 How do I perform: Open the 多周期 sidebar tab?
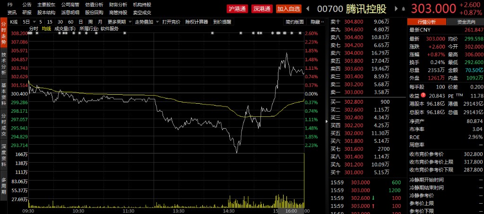pos(4,186)
